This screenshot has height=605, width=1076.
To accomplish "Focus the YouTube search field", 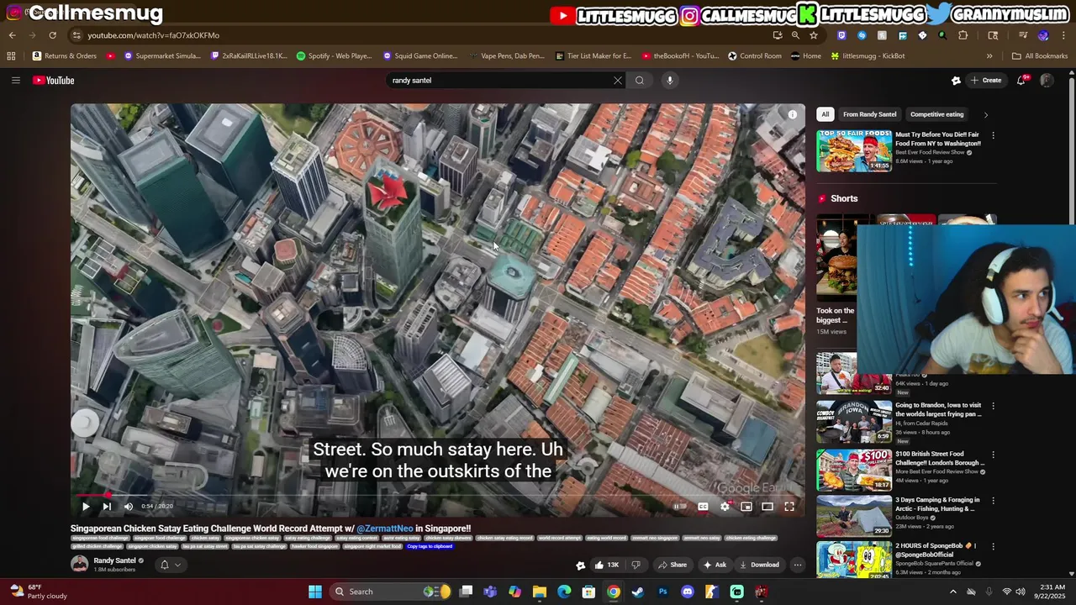I will pos(500,81).
